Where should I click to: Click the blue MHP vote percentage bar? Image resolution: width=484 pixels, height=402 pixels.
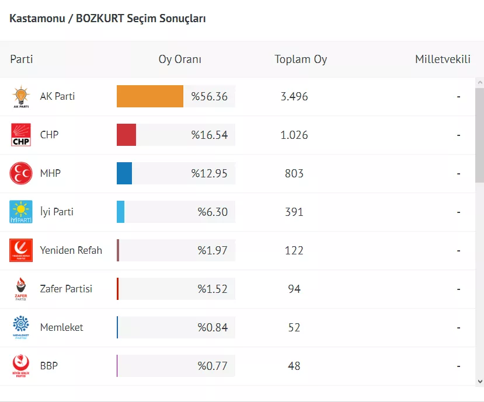click(124, 173)
